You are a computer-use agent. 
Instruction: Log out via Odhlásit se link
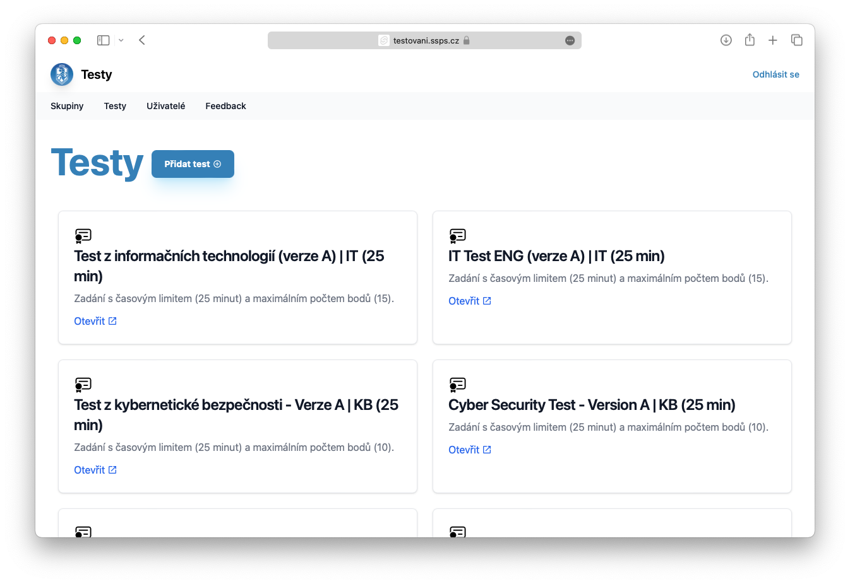776,74
